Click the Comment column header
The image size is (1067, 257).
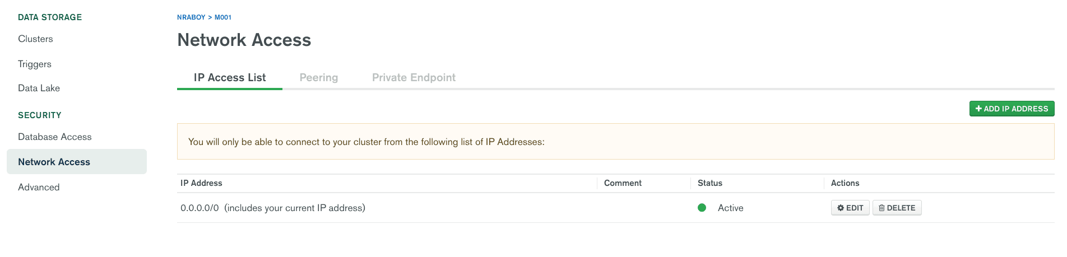623,183
